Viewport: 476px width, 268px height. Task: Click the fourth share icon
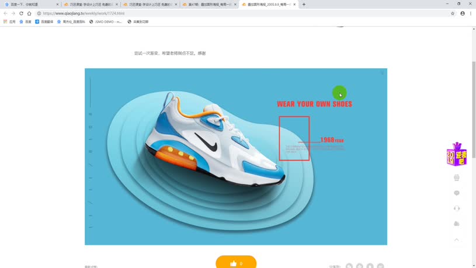point(380,266)
